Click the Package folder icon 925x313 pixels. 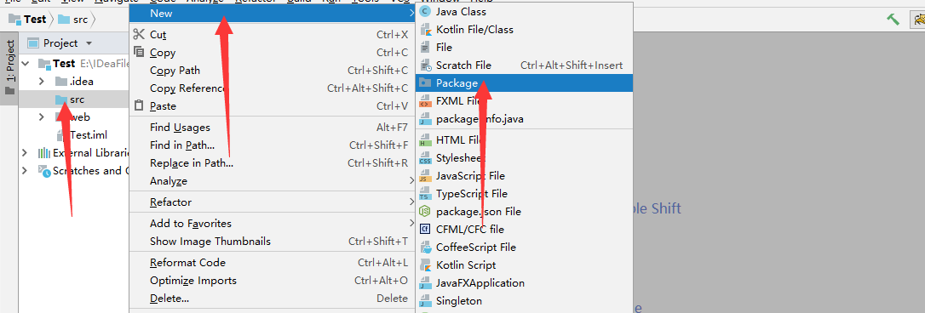click(425, 83)
